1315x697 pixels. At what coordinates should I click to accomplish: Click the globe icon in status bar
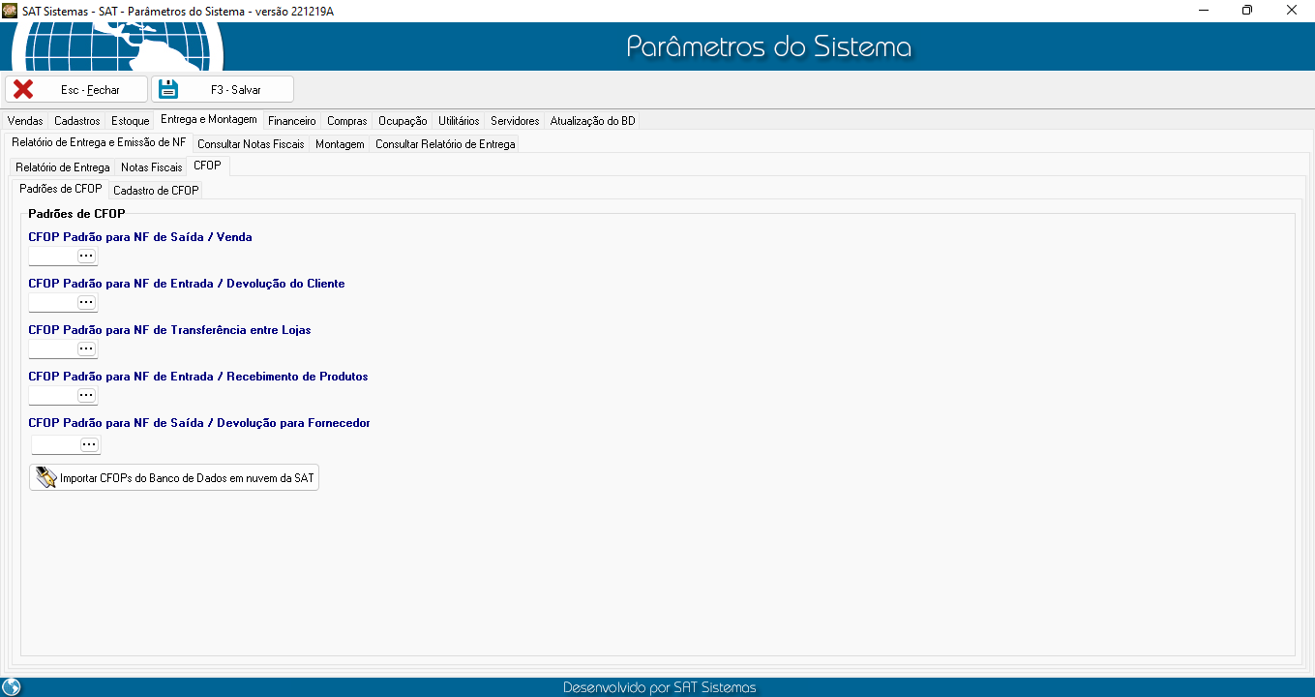point(12,687)
